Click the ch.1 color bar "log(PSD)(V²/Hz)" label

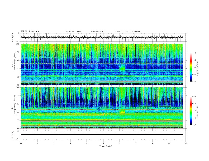point(197,69)
